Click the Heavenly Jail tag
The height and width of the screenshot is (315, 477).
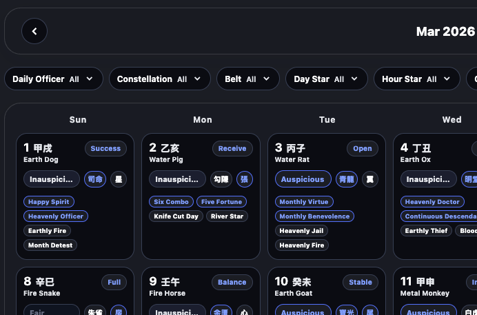coord(301,230)
